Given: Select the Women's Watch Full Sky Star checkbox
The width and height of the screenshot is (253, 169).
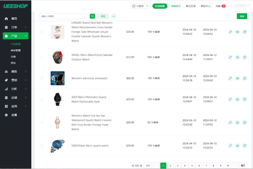Looking at the screenshot, I should 42,122.
